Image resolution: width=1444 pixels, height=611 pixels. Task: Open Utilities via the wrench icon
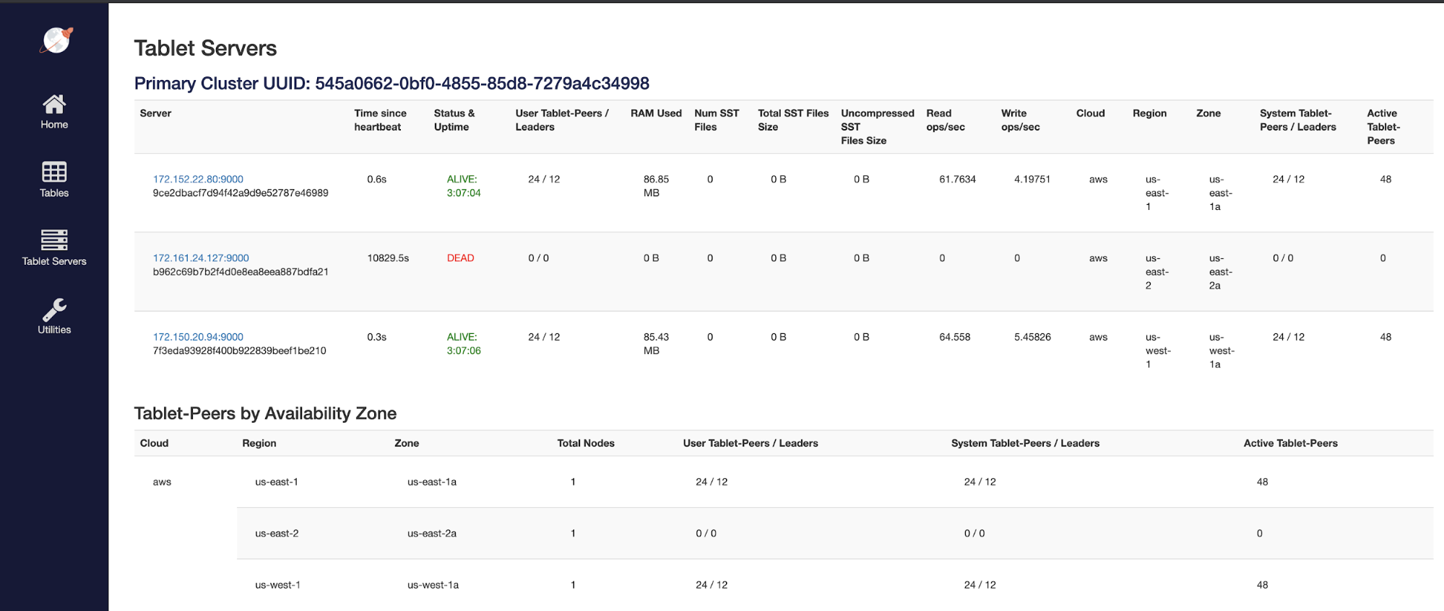click(x=54, y=309)
